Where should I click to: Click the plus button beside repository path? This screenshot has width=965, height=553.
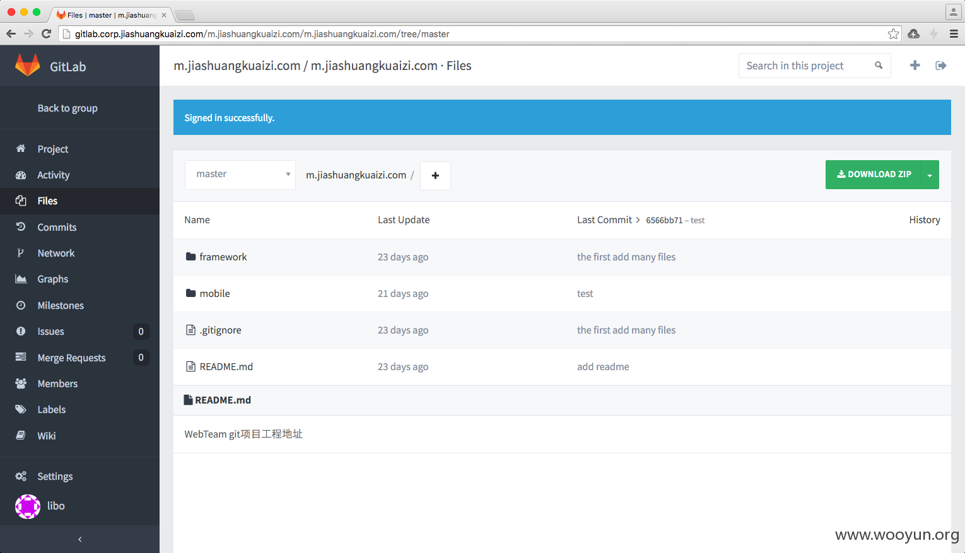pyautogui.click(x=435, y=175)
